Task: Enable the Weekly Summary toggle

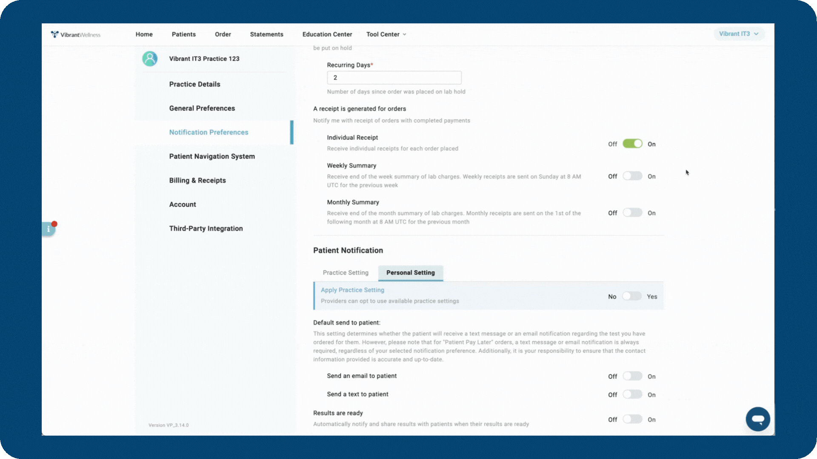Action: [x=632, y=176]
